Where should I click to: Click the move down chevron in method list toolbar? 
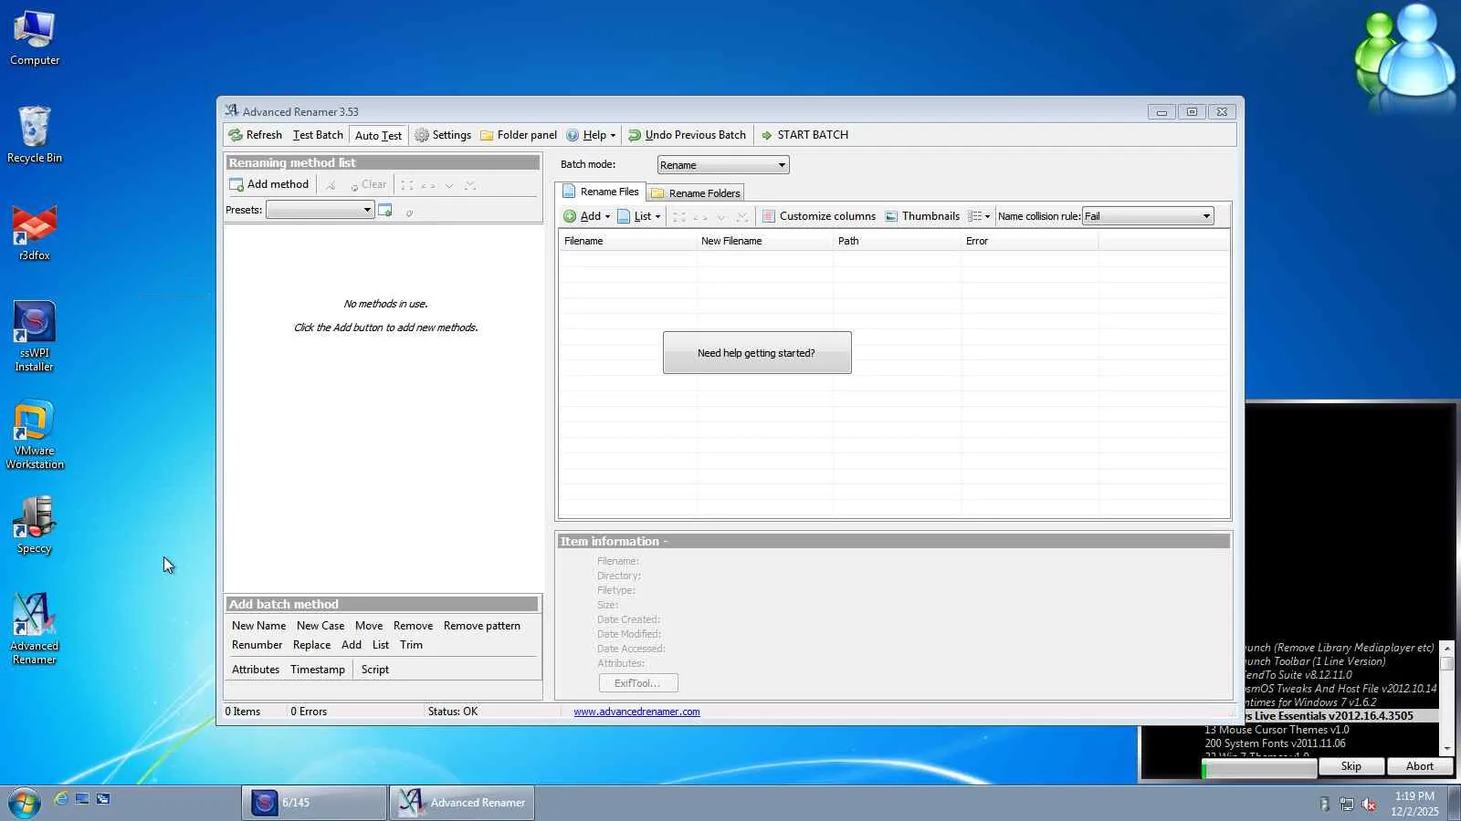[x=449, y=185]
